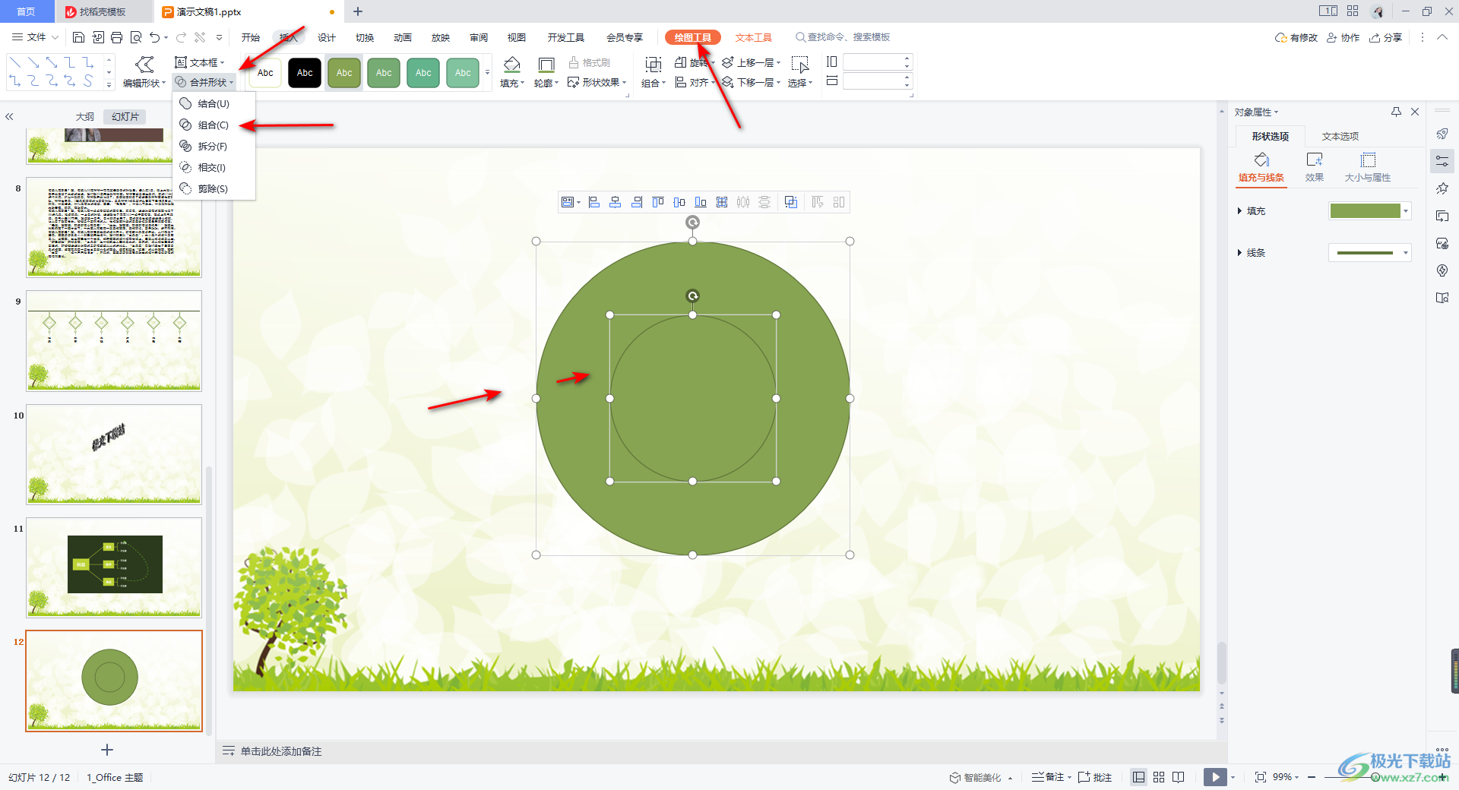Collapse the ribbon with the chevron
The height and width of the screenshot is (790, 1459).
pos(1442,37)
